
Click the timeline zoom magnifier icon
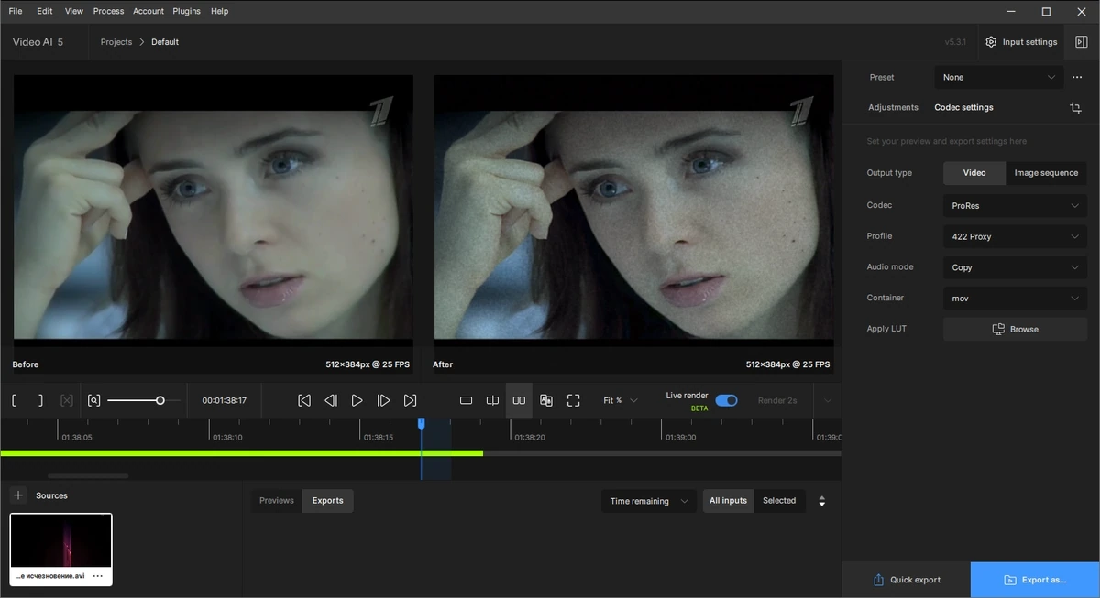(x=93, y=400)
